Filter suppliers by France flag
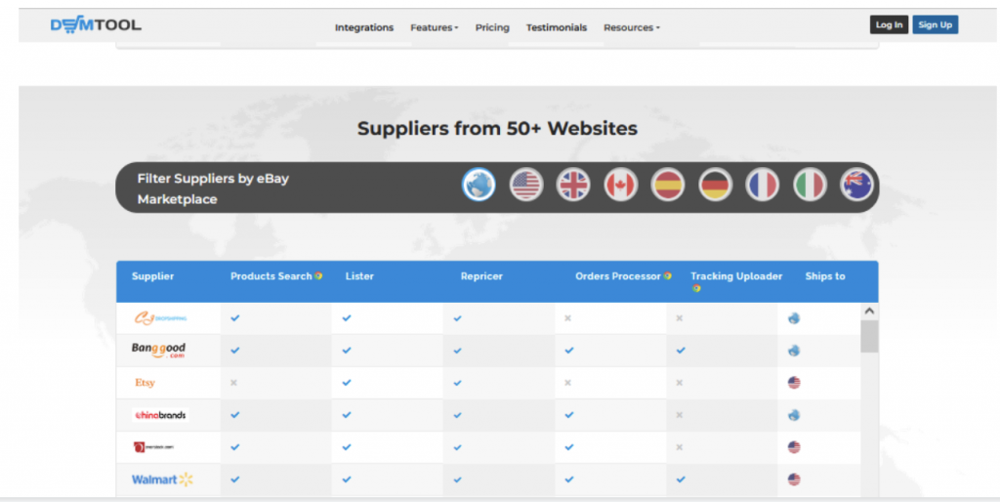 tap(762, 185)
